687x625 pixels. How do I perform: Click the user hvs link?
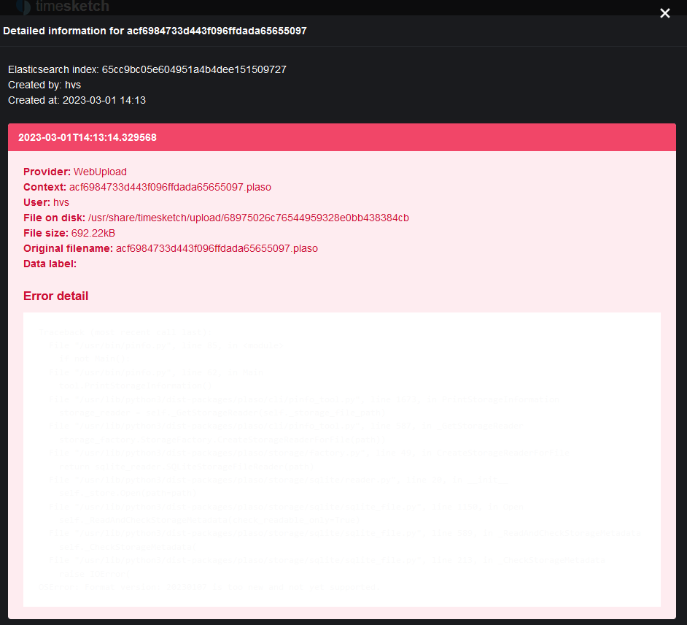click(x=61, y=202)
